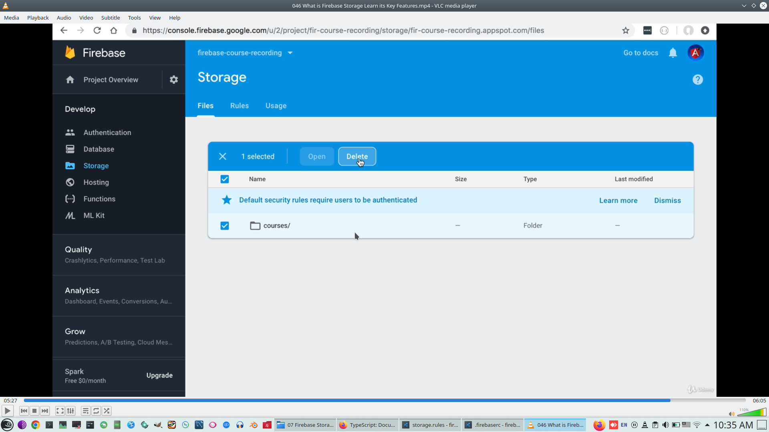Viewport: 769px width, 432px height.
Task: Open the Database section
Action: [x=99, y=149]
